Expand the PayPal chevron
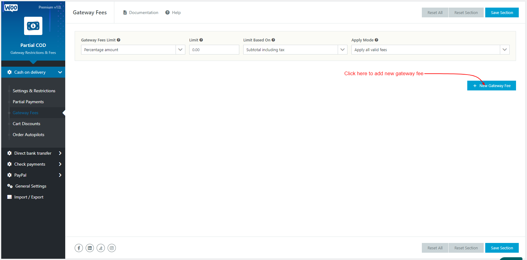Viewport: 527px width, 260px height. [60, 175]
